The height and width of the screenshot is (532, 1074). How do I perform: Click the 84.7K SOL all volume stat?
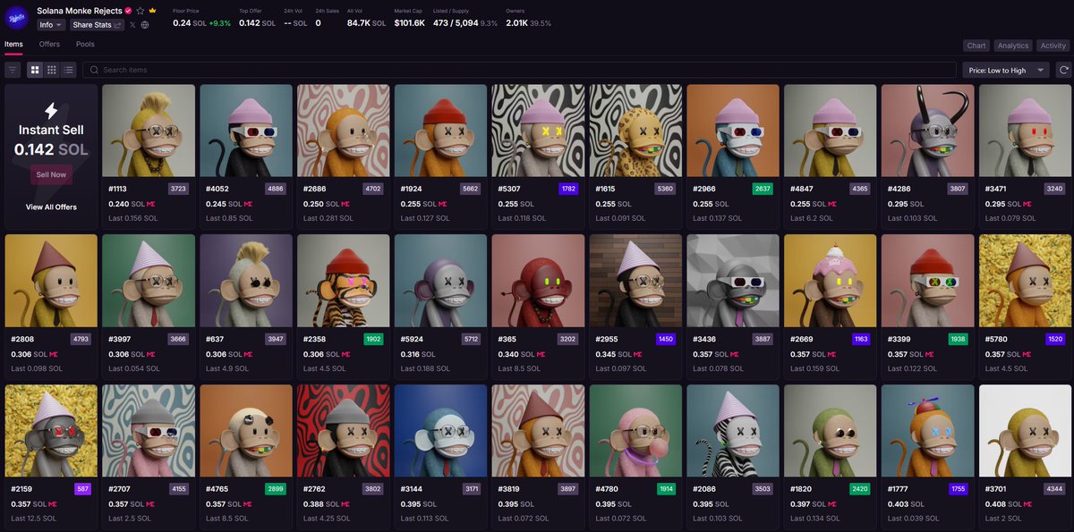click(365, 22)
